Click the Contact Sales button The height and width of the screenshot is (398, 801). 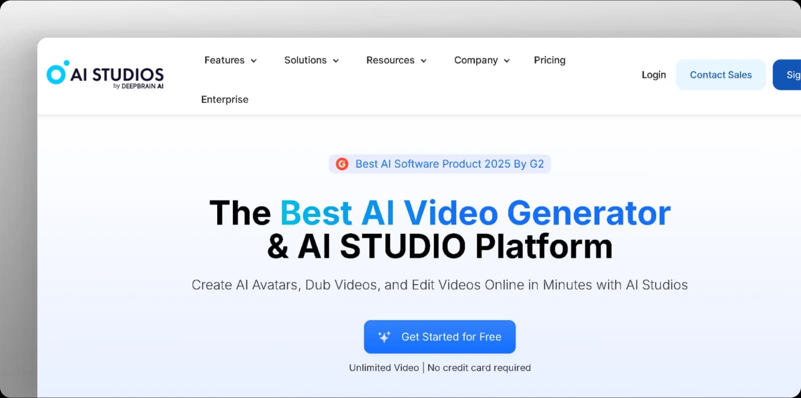pos(721,75)
